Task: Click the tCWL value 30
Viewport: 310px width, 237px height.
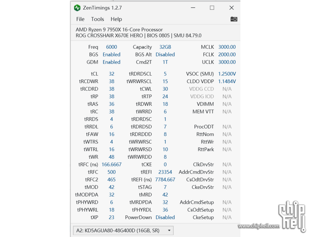Action: click(165, 89)
